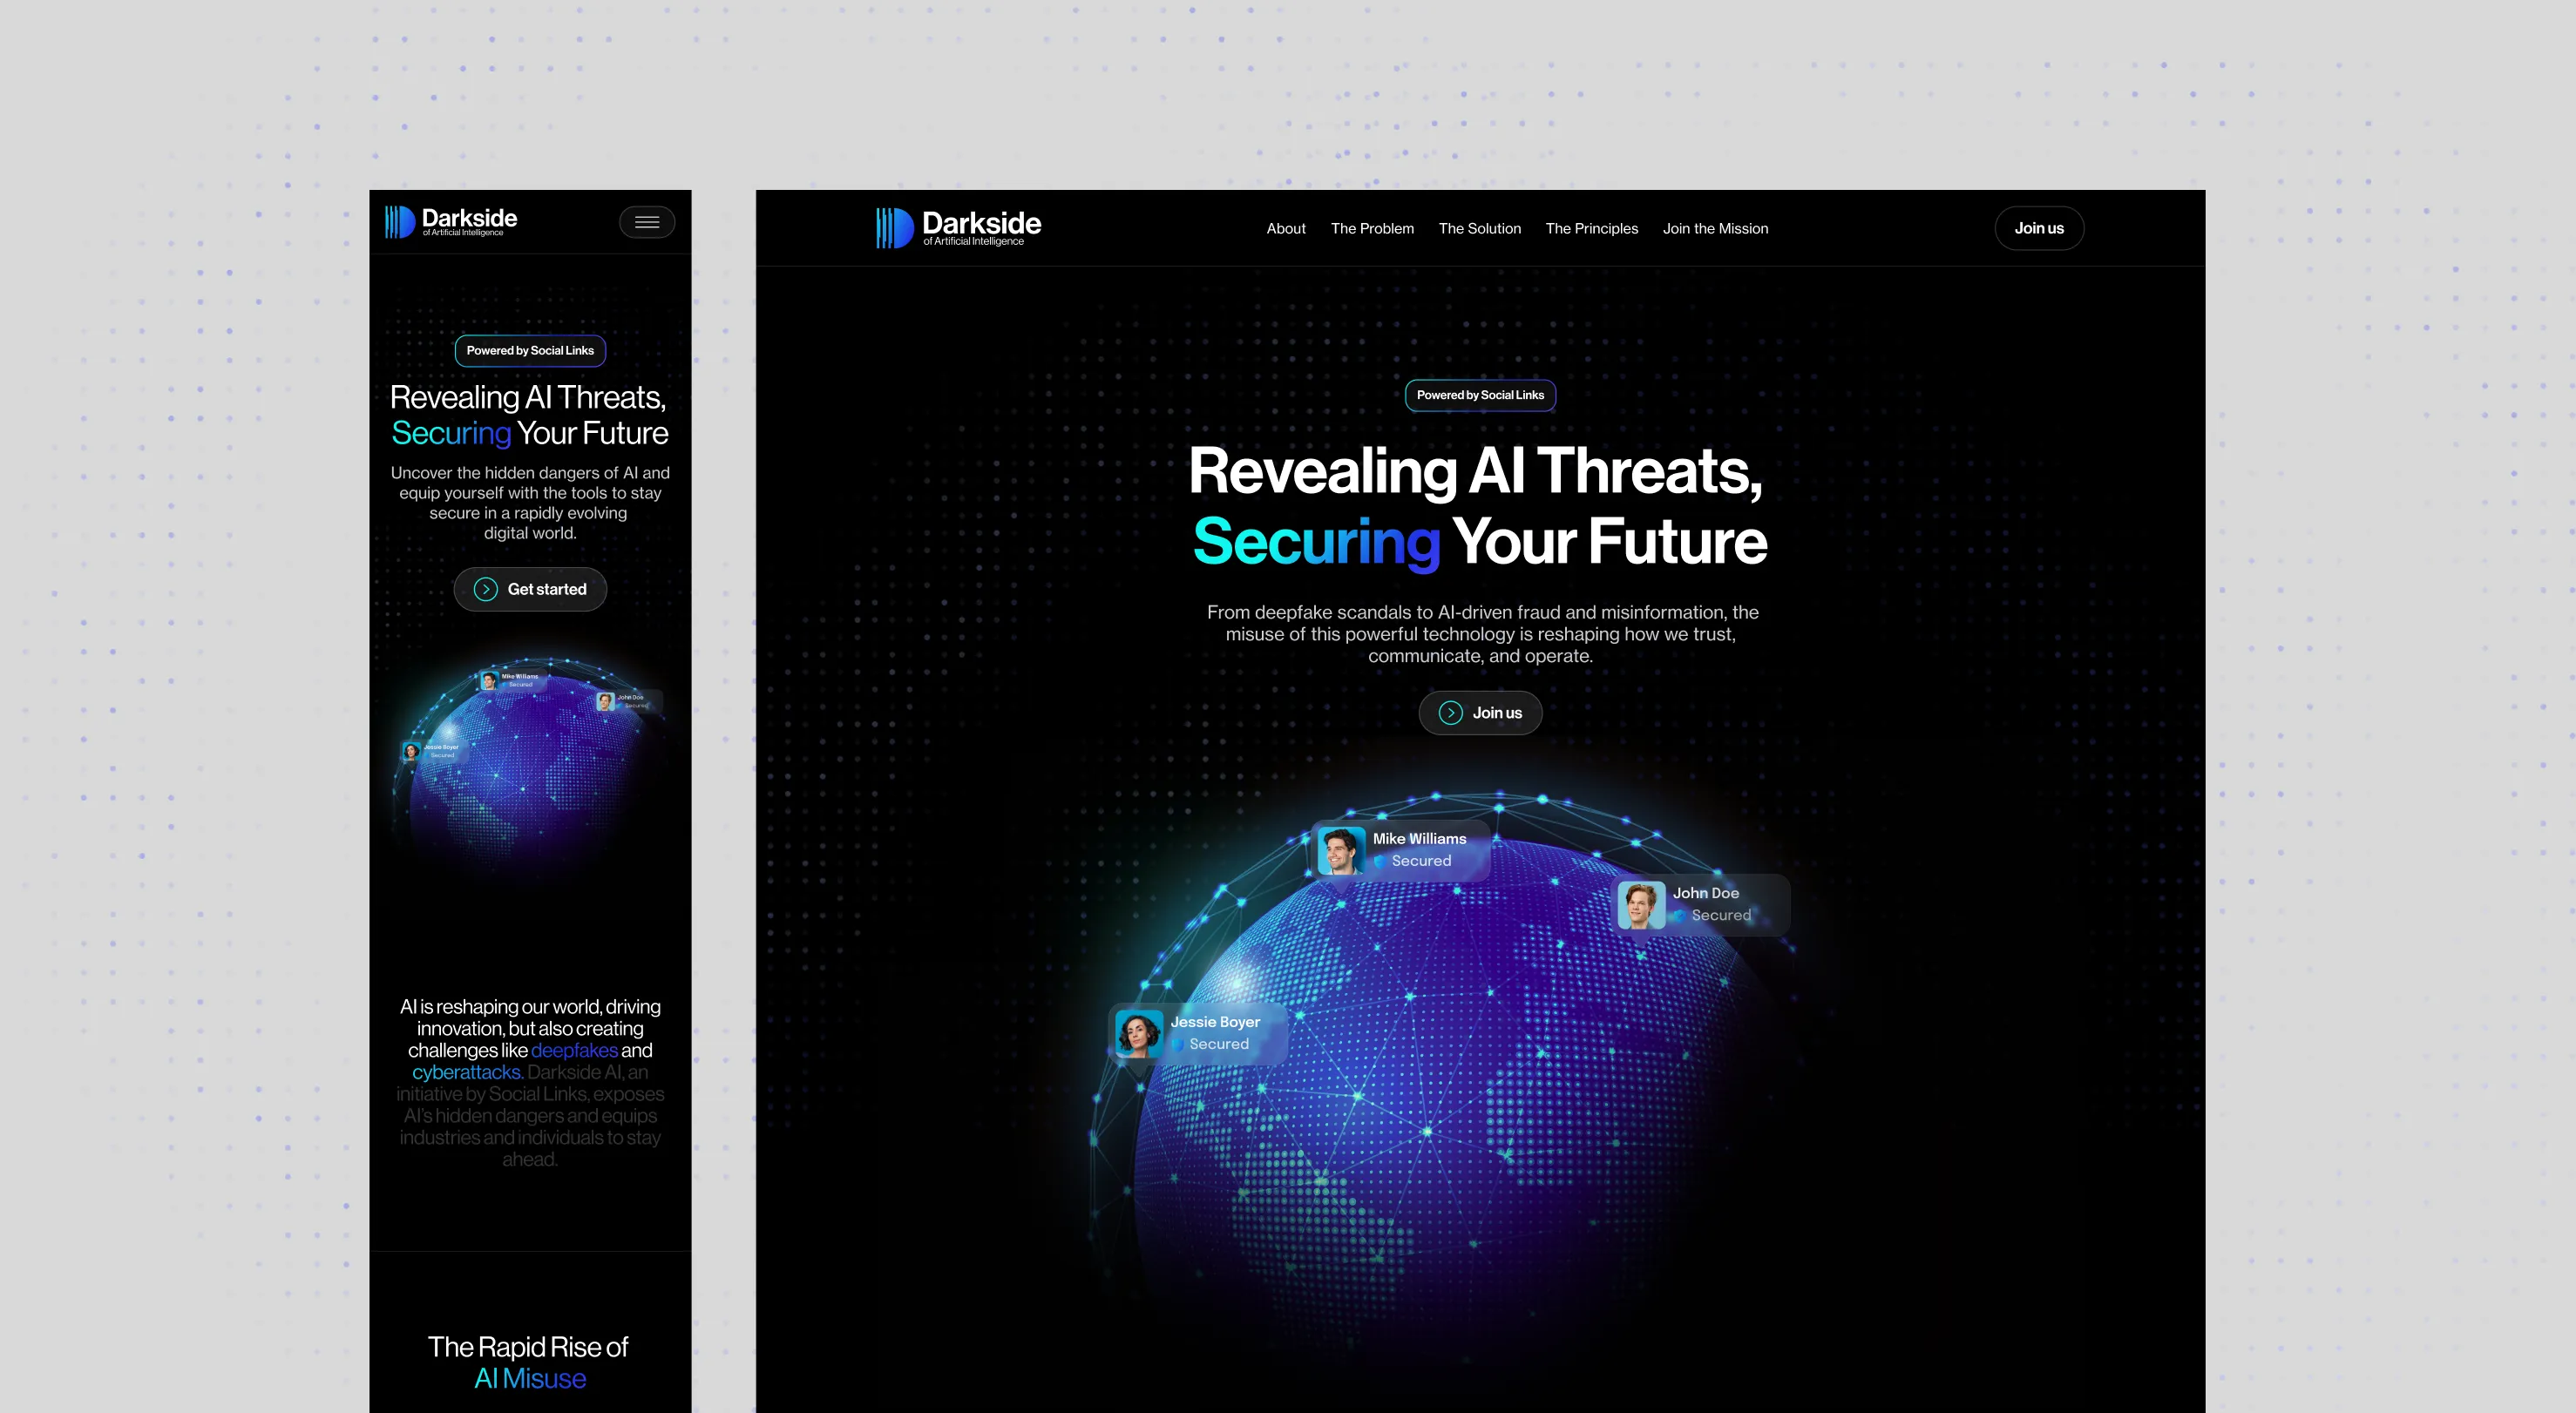Click Mike Williams avatar on desktop globe
Image resolution: width=2576 pixels, height=1413 pixels.
1340,850
